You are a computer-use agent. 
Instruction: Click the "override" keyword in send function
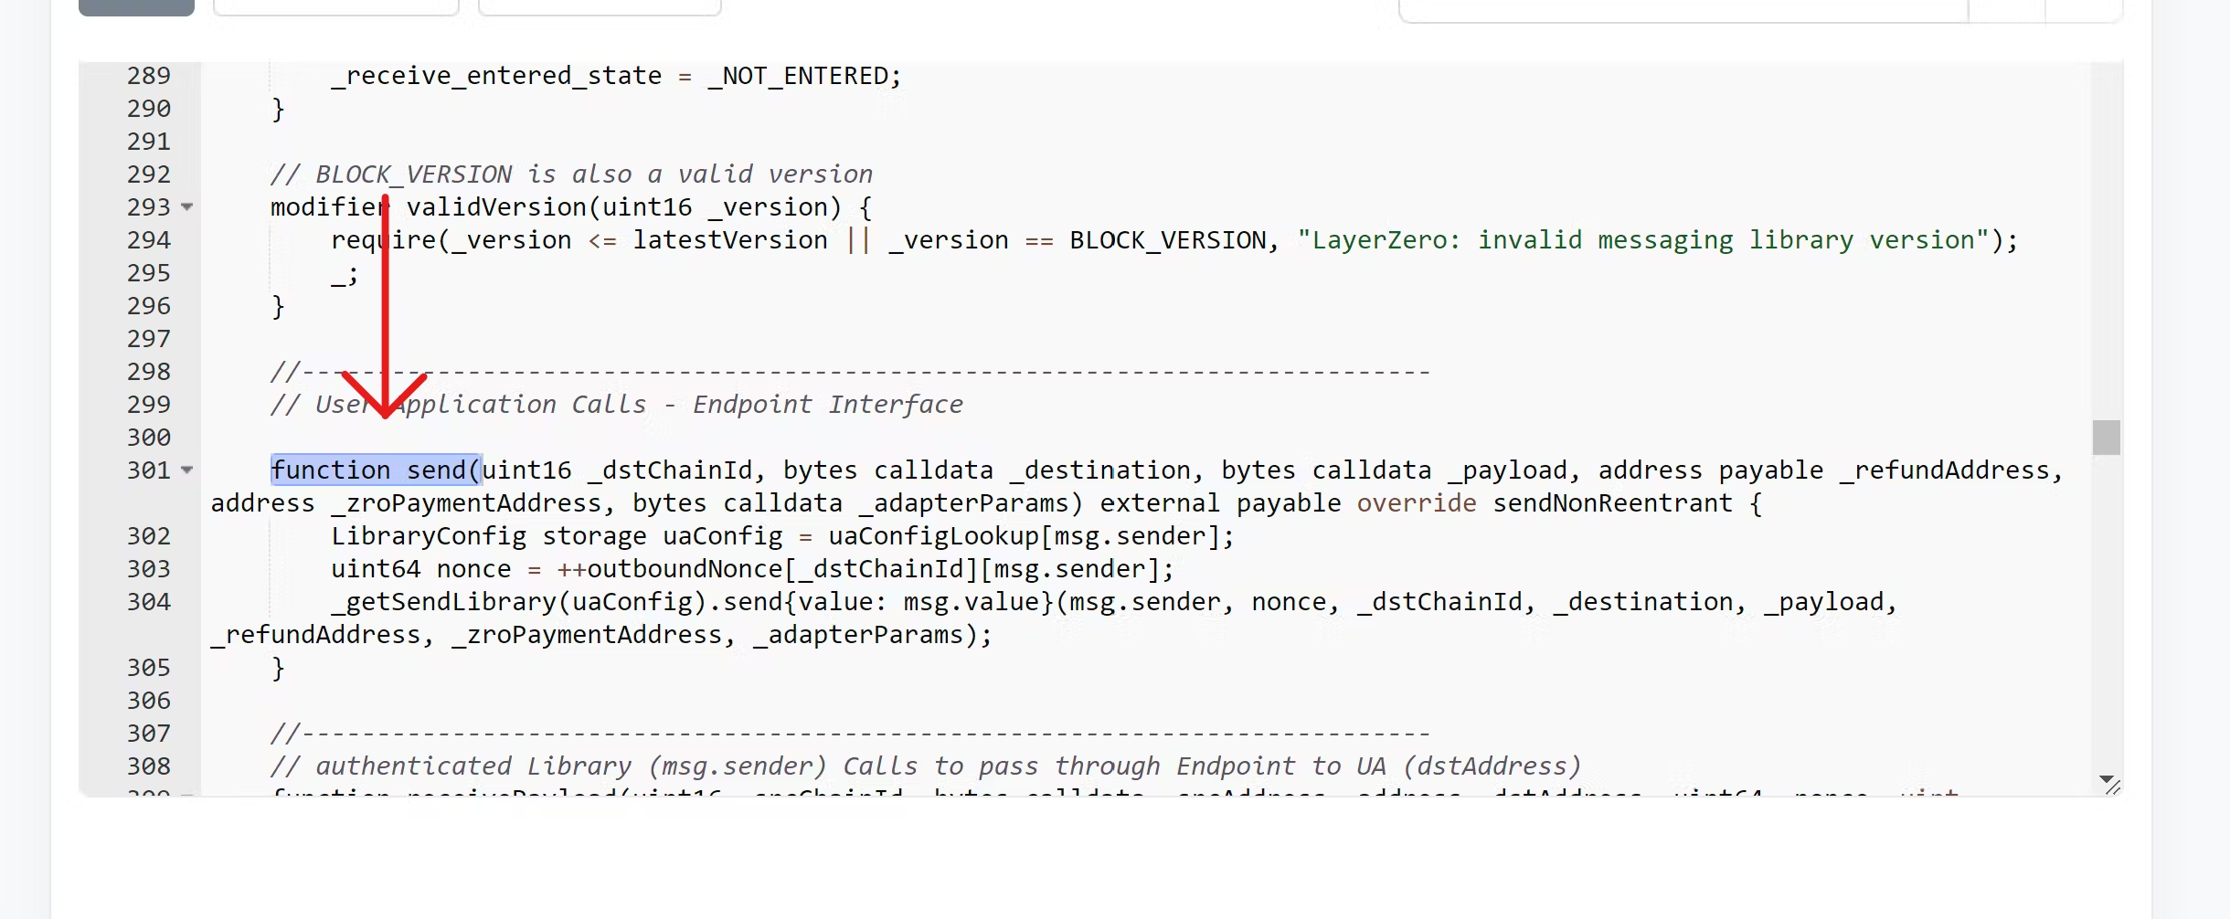(1416, 503)
